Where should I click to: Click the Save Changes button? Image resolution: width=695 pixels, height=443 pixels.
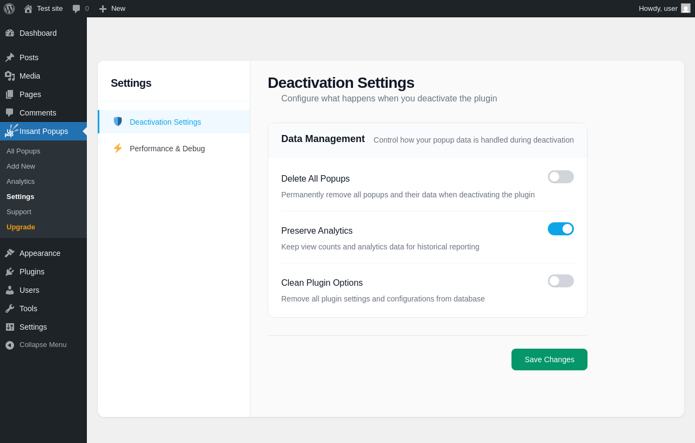coord(549,359)
